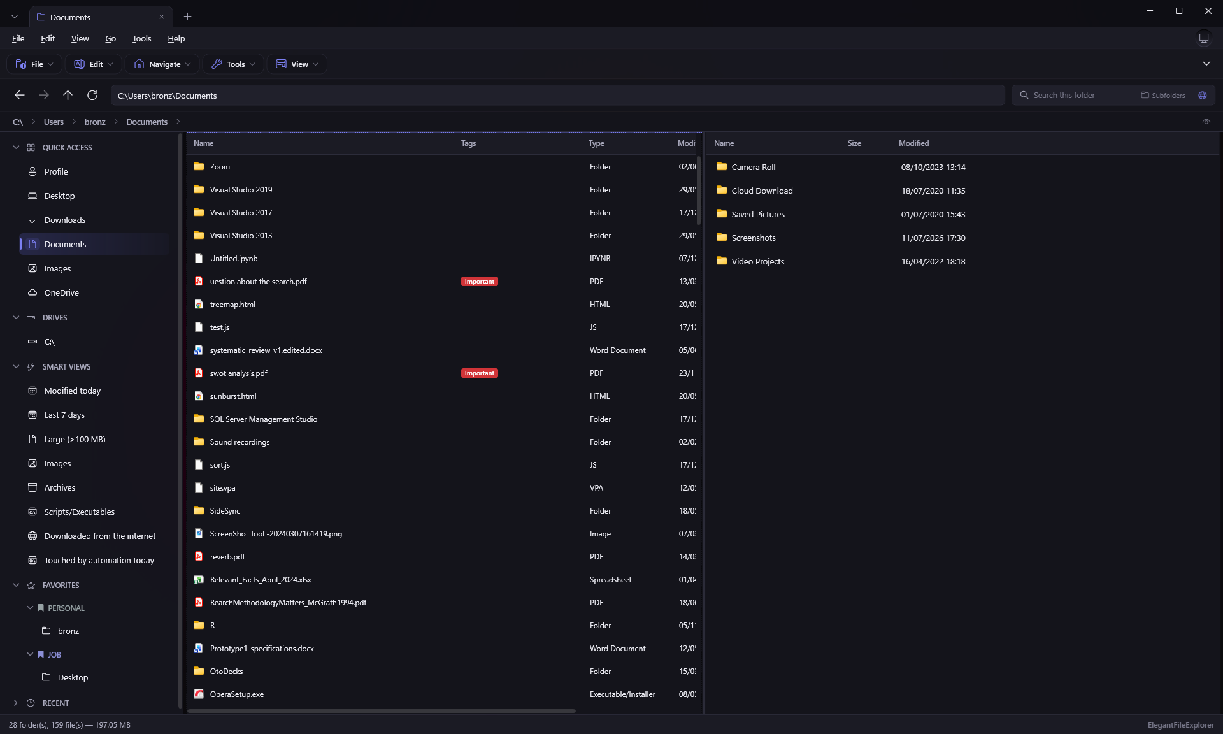
Task: Open the View menu
Action: (x=80, y=38)
